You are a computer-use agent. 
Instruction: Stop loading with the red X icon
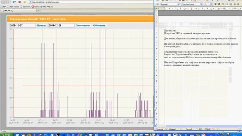pyautogui.click(x=19, y=2)
